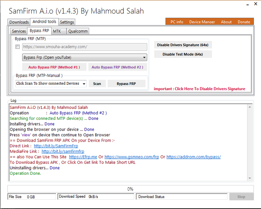Select the Bypass FRP sub-tab
Viewport: 261px width, 209px height.
[x=39, y=31]
